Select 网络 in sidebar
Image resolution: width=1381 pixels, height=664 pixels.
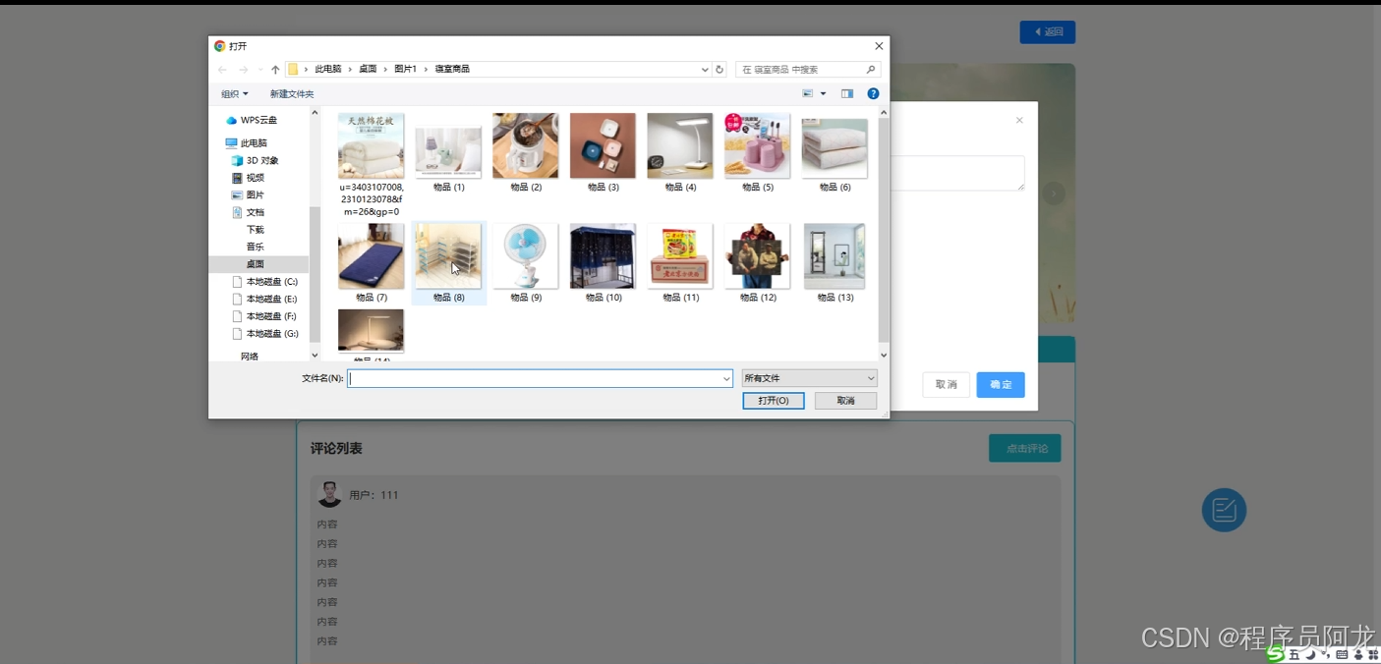250,357
